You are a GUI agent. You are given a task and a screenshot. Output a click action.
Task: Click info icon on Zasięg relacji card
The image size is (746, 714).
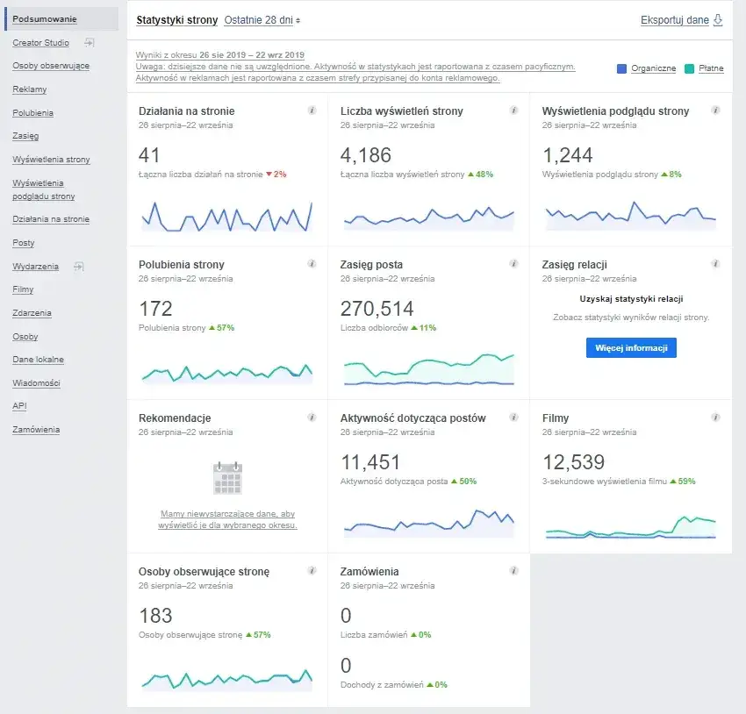point(715,264)
